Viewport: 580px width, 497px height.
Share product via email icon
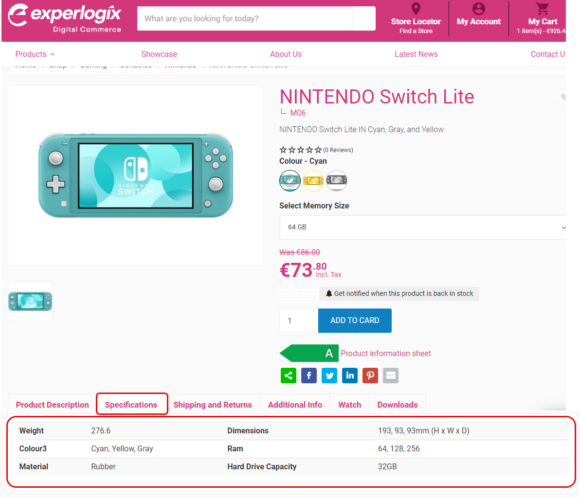click(391, 376)
